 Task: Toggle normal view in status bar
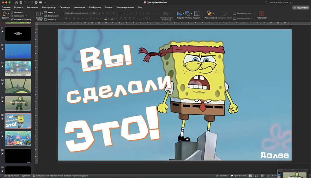pos(251,176)
